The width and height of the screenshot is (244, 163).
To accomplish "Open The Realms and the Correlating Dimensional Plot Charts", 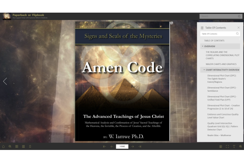I will click(222, 55).
